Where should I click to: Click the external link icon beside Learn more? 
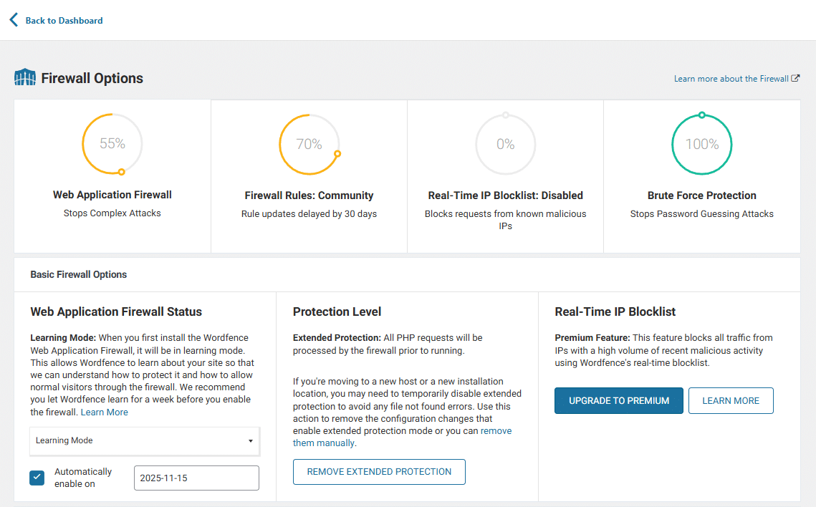click(x=795, y=79)
